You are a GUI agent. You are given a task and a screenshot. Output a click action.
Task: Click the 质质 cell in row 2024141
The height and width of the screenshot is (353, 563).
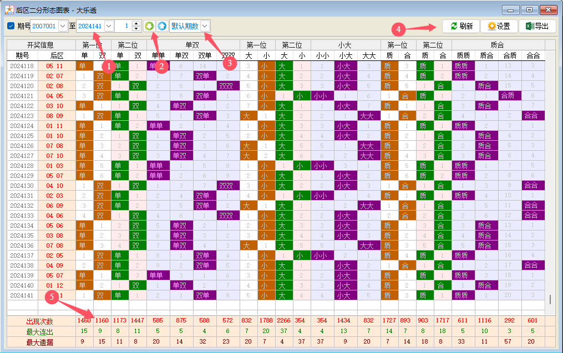point(463,295)
